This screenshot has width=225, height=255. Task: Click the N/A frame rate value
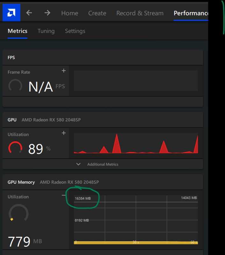[x=40, y=87]
